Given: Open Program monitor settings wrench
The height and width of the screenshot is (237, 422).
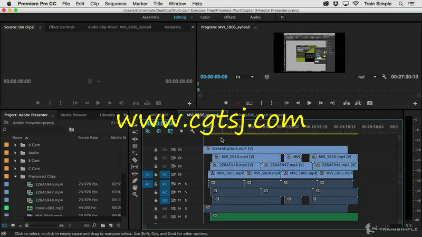Looking at the screenshot, I should pos(384,77).
